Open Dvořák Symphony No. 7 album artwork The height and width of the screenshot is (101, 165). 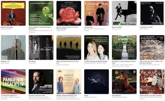point(41,13)
